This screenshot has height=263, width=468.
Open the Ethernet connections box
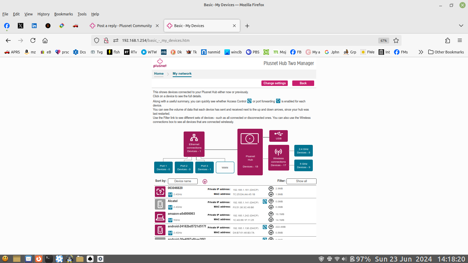point(194,144)
